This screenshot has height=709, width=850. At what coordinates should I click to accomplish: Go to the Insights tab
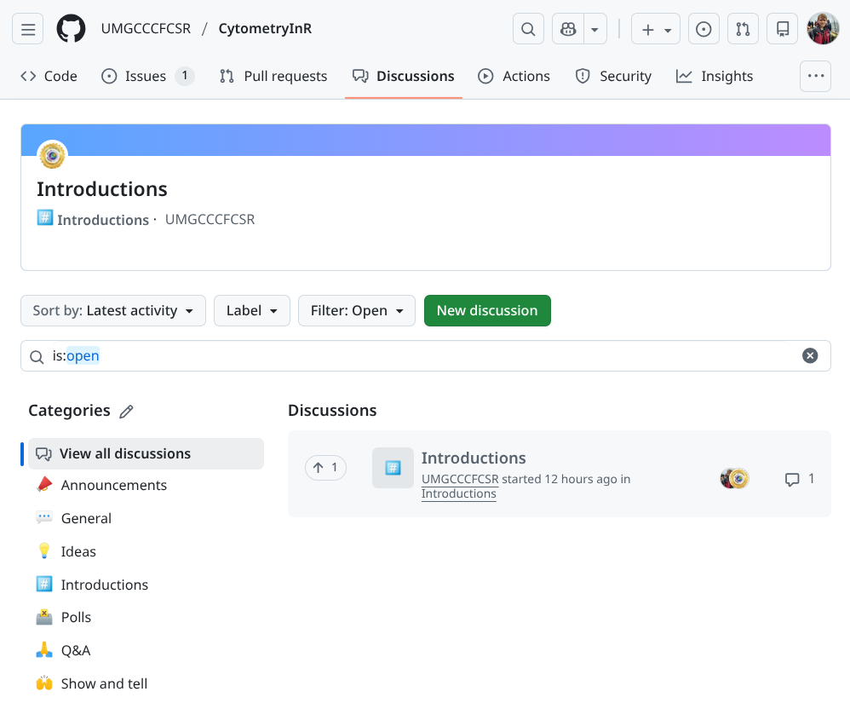pyautogui.click(x=715, y=77)
